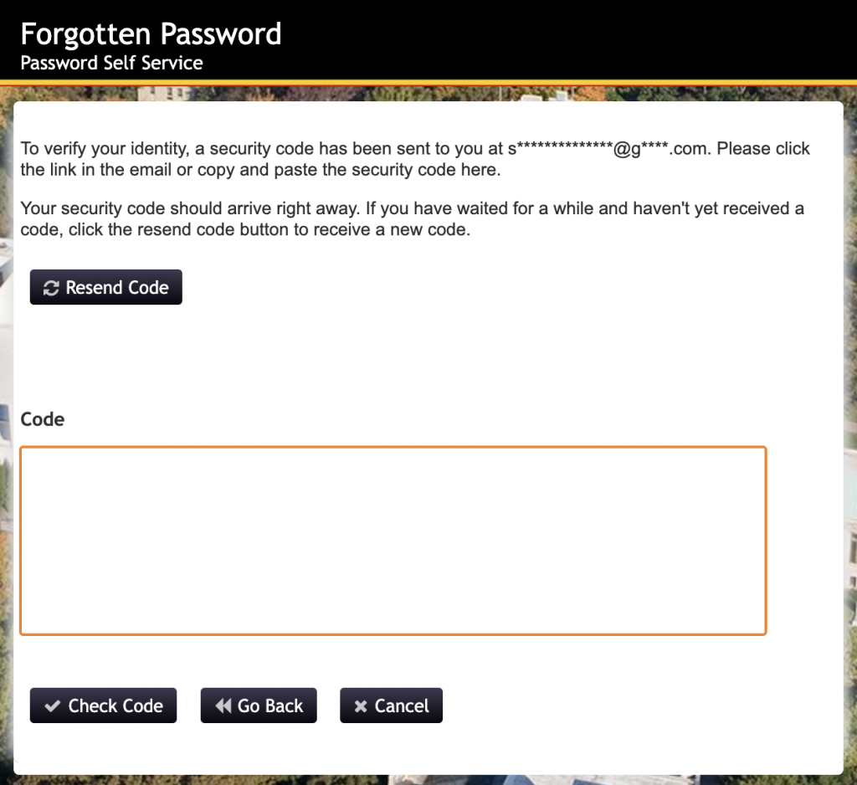Image resolution: width=857 pixels, height=785 pixels.
Task: Click the double-arrow rewind icon on Go Back
Action: [223, 706]
